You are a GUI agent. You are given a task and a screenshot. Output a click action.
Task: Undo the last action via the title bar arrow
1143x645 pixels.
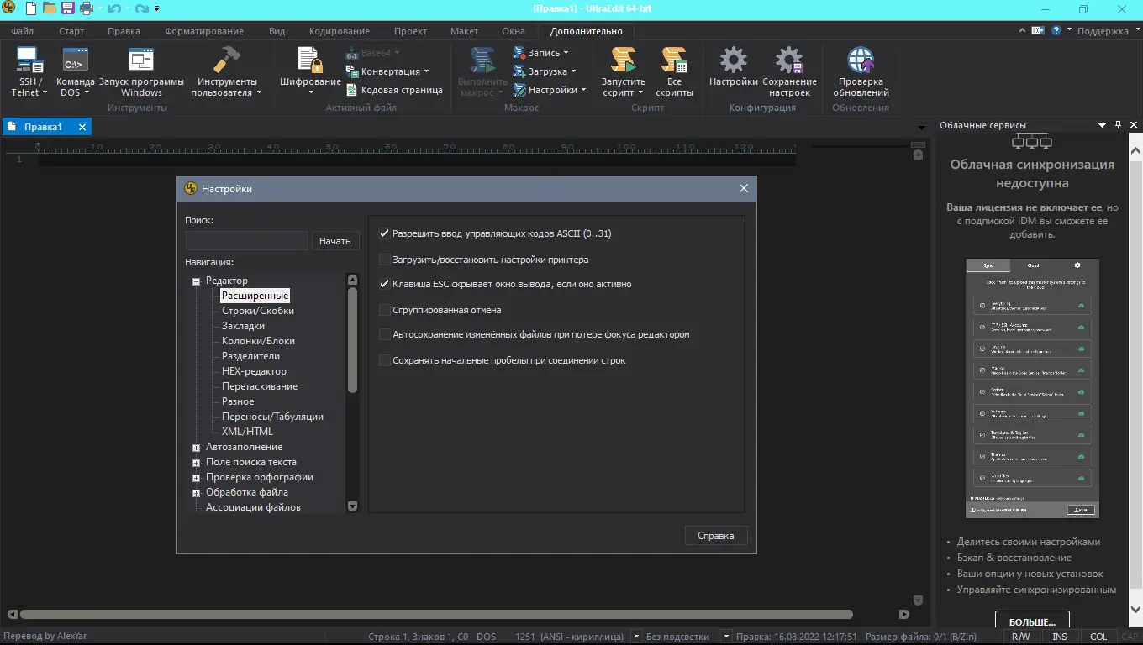(x=114, y=9)
